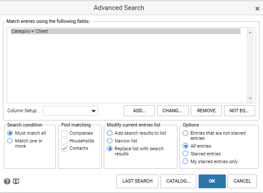Enable the Households checkbox
Screen dimensions: 263x193
coord(64,141)
